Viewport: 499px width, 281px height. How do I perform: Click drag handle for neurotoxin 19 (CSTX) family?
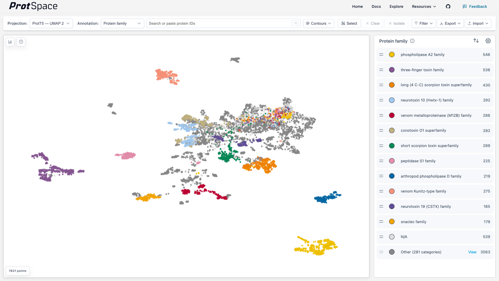tap(381, 207)
